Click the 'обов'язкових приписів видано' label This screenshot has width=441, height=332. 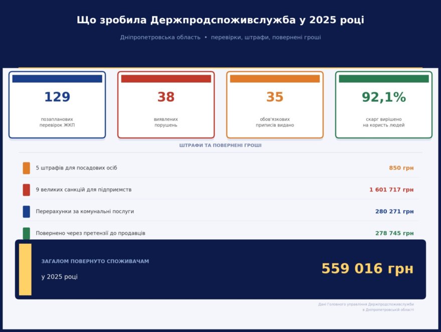point(275,122)
